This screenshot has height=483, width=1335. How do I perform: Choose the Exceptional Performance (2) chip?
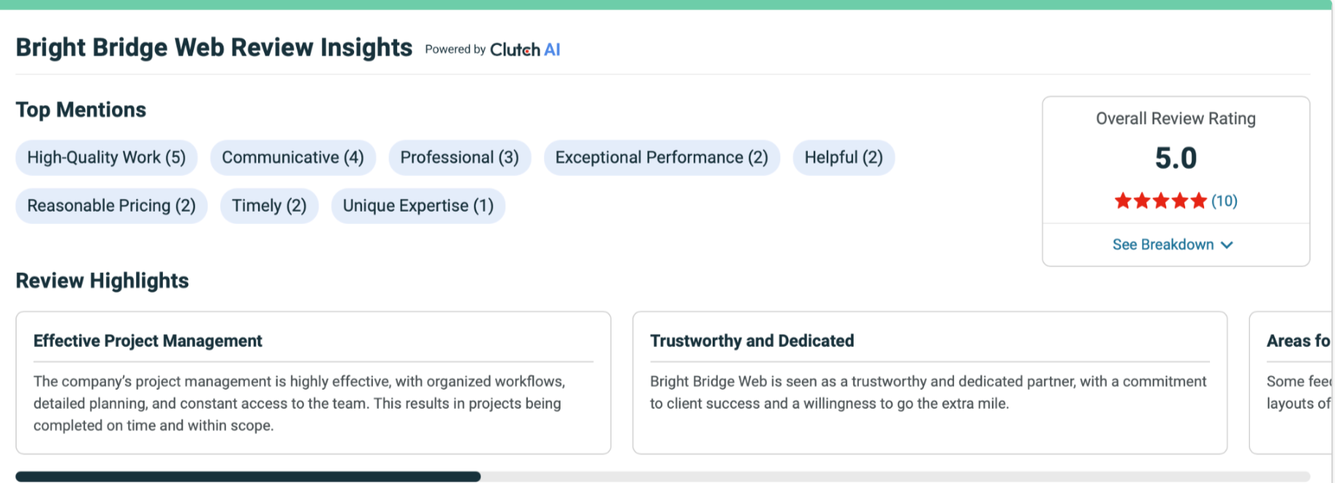[662, 158]
